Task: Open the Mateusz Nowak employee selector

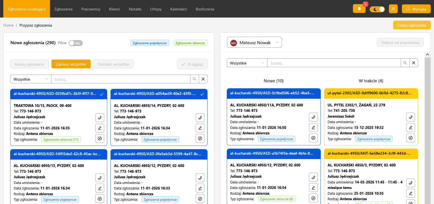Action: (255, 42)
